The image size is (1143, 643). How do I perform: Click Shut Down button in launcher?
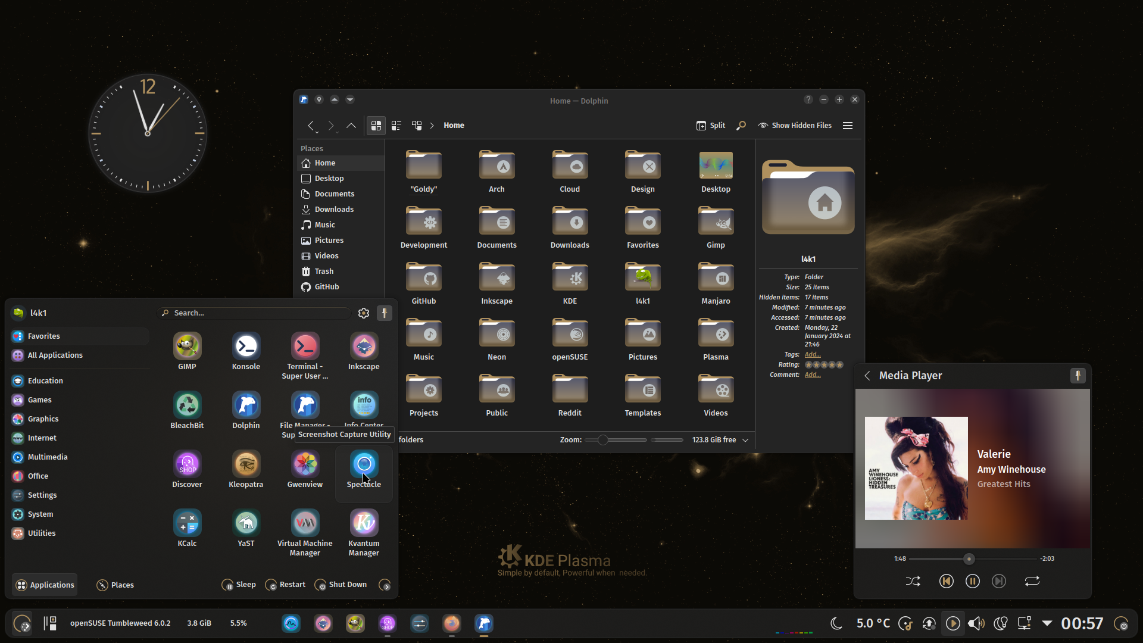[341, 585]
